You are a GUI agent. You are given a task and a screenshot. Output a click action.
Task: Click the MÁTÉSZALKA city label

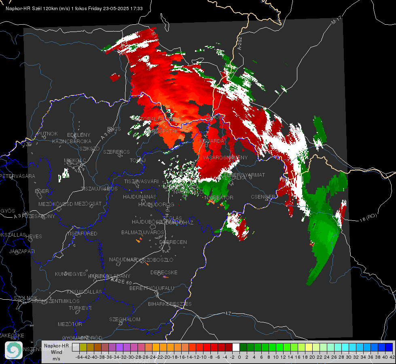tap(231, 178)
